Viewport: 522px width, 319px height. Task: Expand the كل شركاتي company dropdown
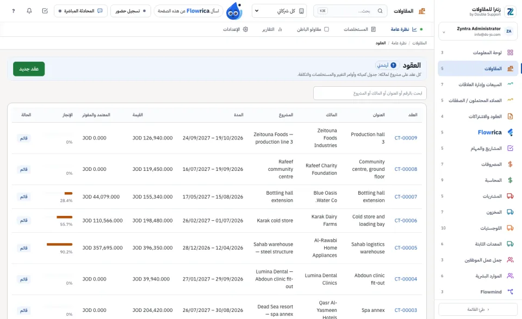279,11
